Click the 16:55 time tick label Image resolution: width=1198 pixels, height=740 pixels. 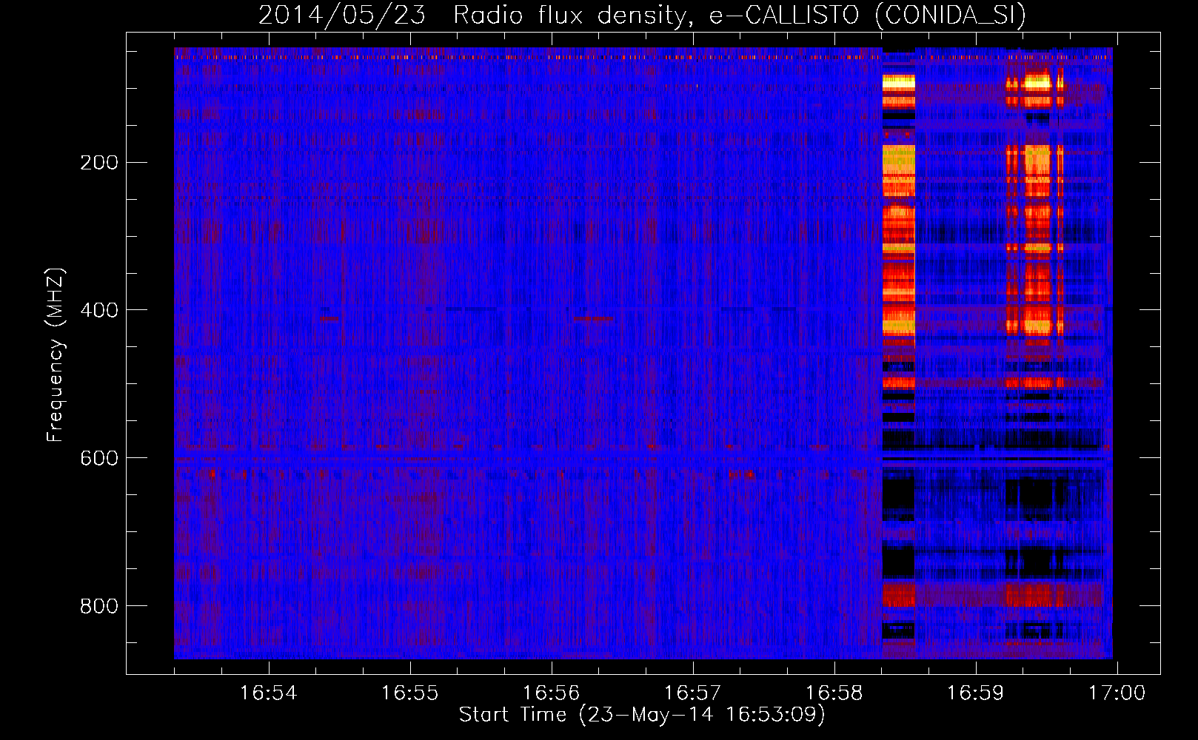(409, 693)
